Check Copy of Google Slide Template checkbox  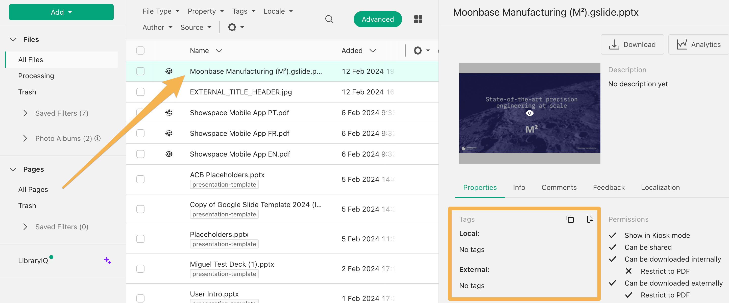click(x=140, y=209)
